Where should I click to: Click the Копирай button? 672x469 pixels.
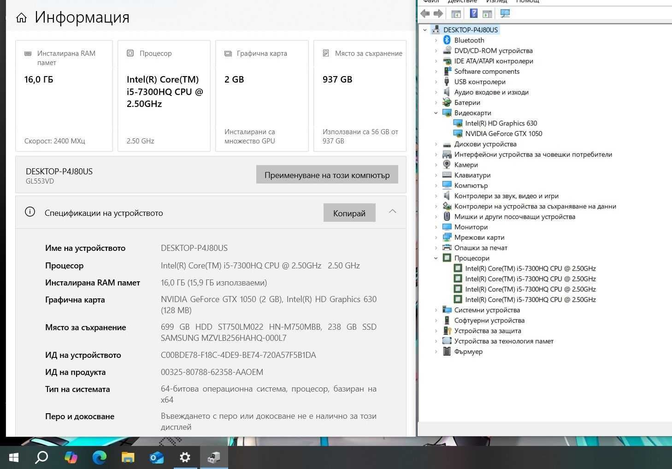[349, 213]
